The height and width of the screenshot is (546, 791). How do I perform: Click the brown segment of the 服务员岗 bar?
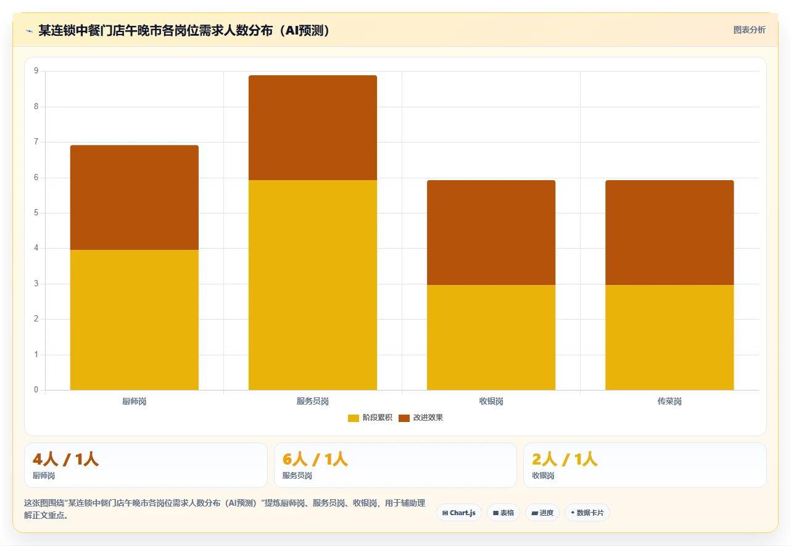[x=313, y=128]
